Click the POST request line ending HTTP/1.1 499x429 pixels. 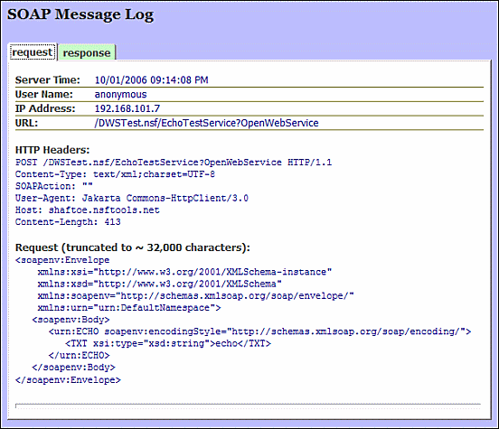tap(174, 163)
